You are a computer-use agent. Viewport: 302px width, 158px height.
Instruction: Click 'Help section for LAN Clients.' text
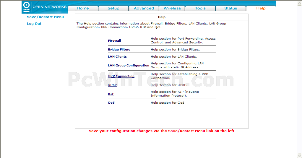pyautogui.click(x=174, y=57)
